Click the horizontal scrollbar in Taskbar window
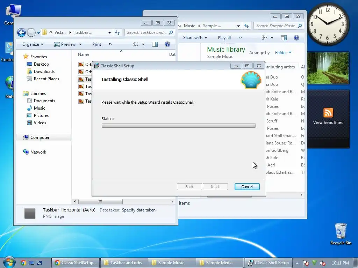 (x=100, y=201)
